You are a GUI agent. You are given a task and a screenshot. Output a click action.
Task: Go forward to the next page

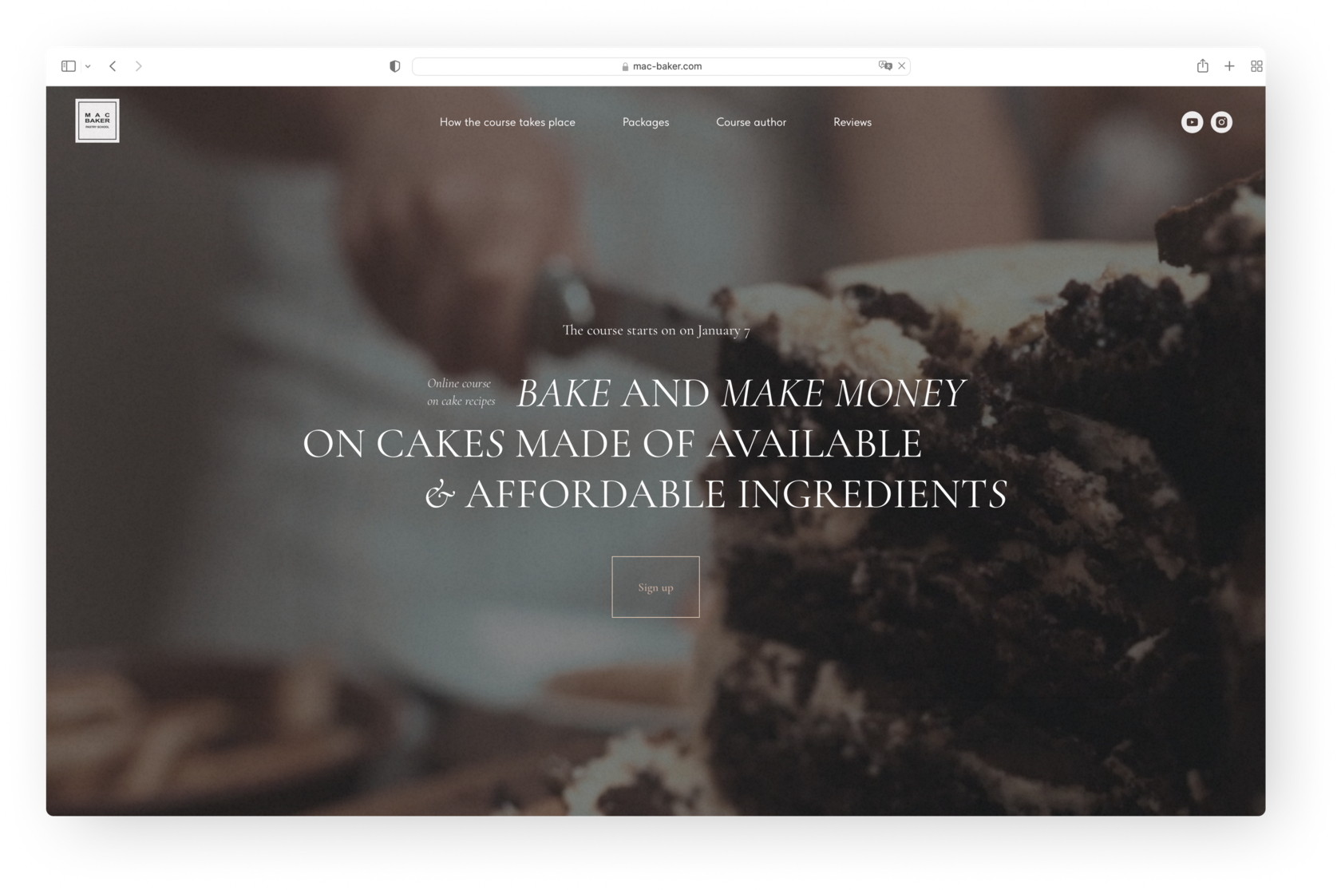pos(138,66)
